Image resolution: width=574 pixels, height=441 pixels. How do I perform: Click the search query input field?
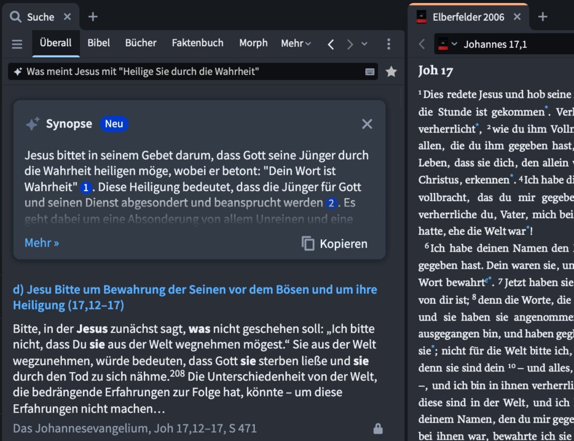[193, 71]
